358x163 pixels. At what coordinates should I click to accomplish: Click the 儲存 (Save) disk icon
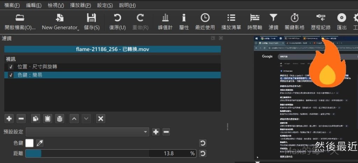pyautogui.click(x=92, y=18)
